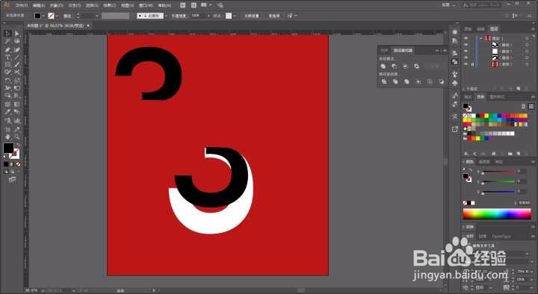Click the green slider in Color panel
The height and width of the screenshot is (294, 538).
(x=498, y=181)
